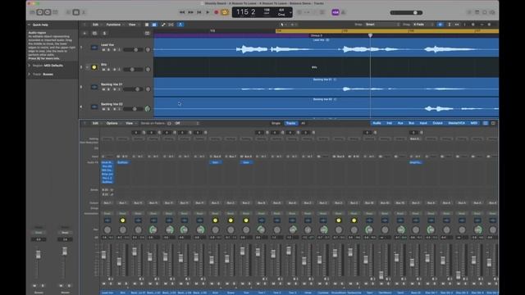The image size is (525, 295).
Task: Toggle the yellow Cycle button
Action: tap(225, 12)
